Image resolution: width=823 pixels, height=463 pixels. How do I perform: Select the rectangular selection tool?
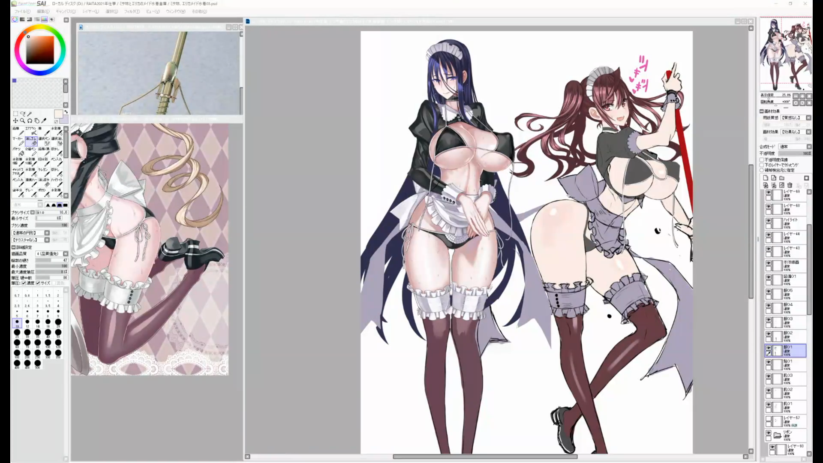pyautogui.click(x=15, y=114)
